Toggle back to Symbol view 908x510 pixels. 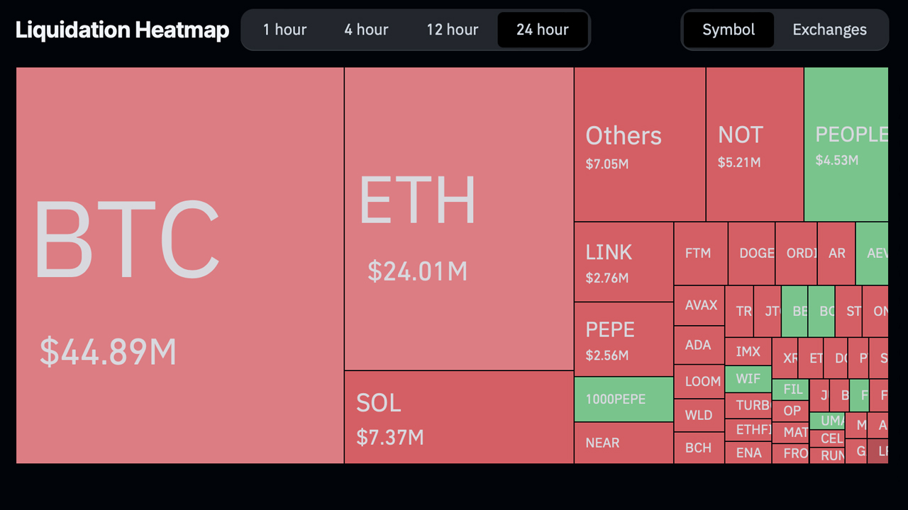(x=729, y=30)
